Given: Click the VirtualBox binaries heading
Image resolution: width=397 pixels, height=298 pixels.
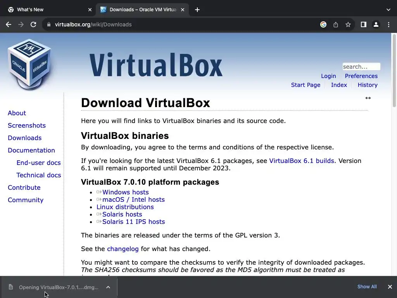Looking at the screenshot, I should point(125,136).
